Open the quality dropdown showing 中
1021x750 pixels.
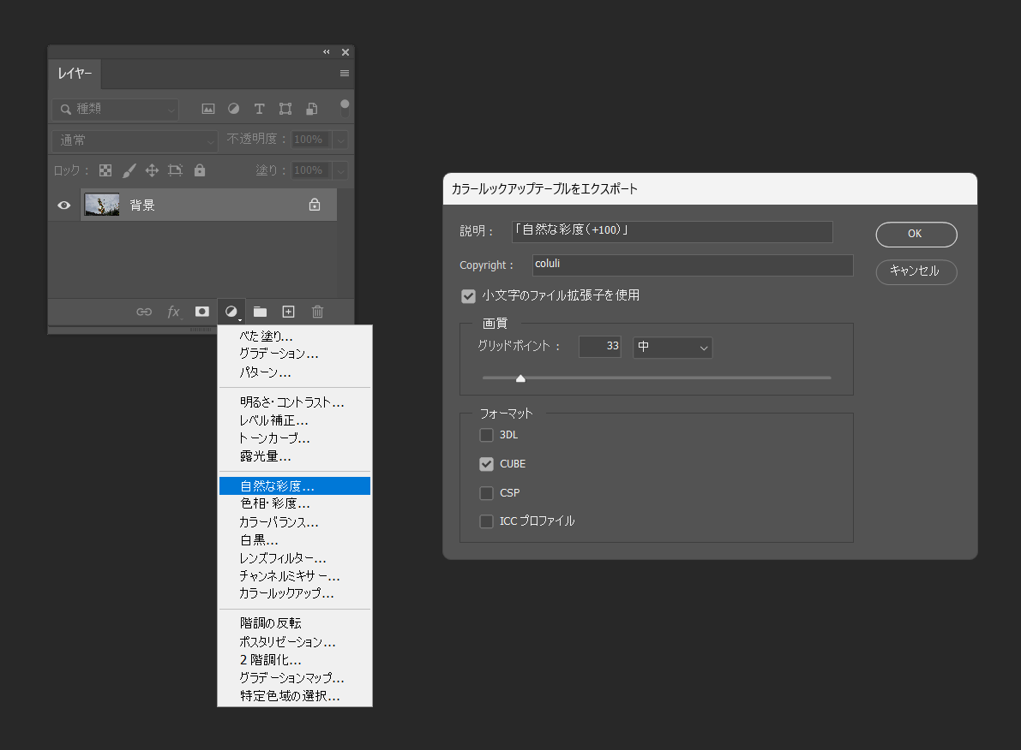click(x=672, y=347)
